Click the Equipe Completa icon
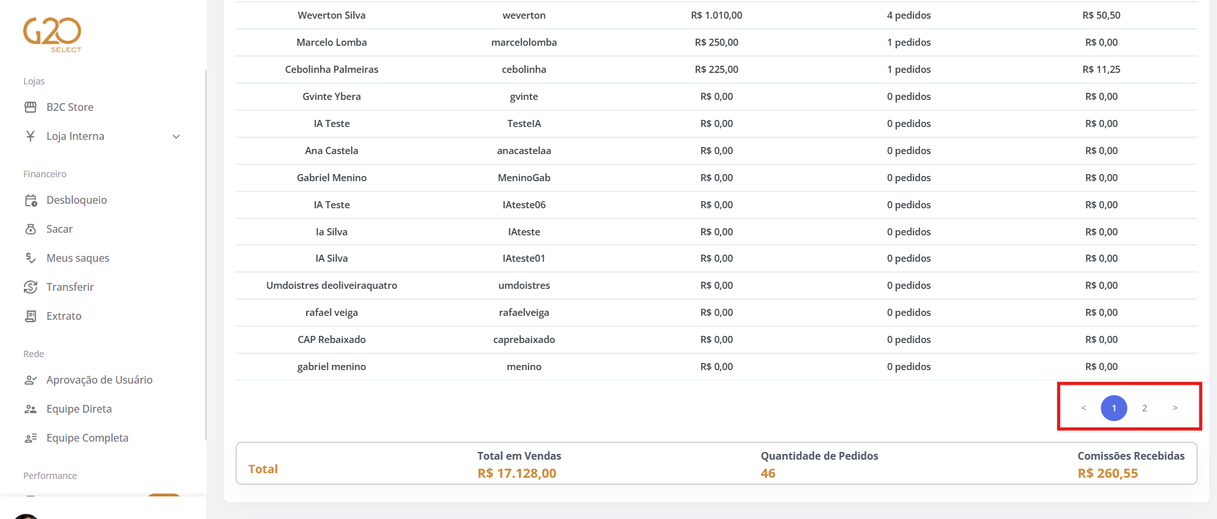Screen dimensions: 1217x519 click(x=30, y=438)
